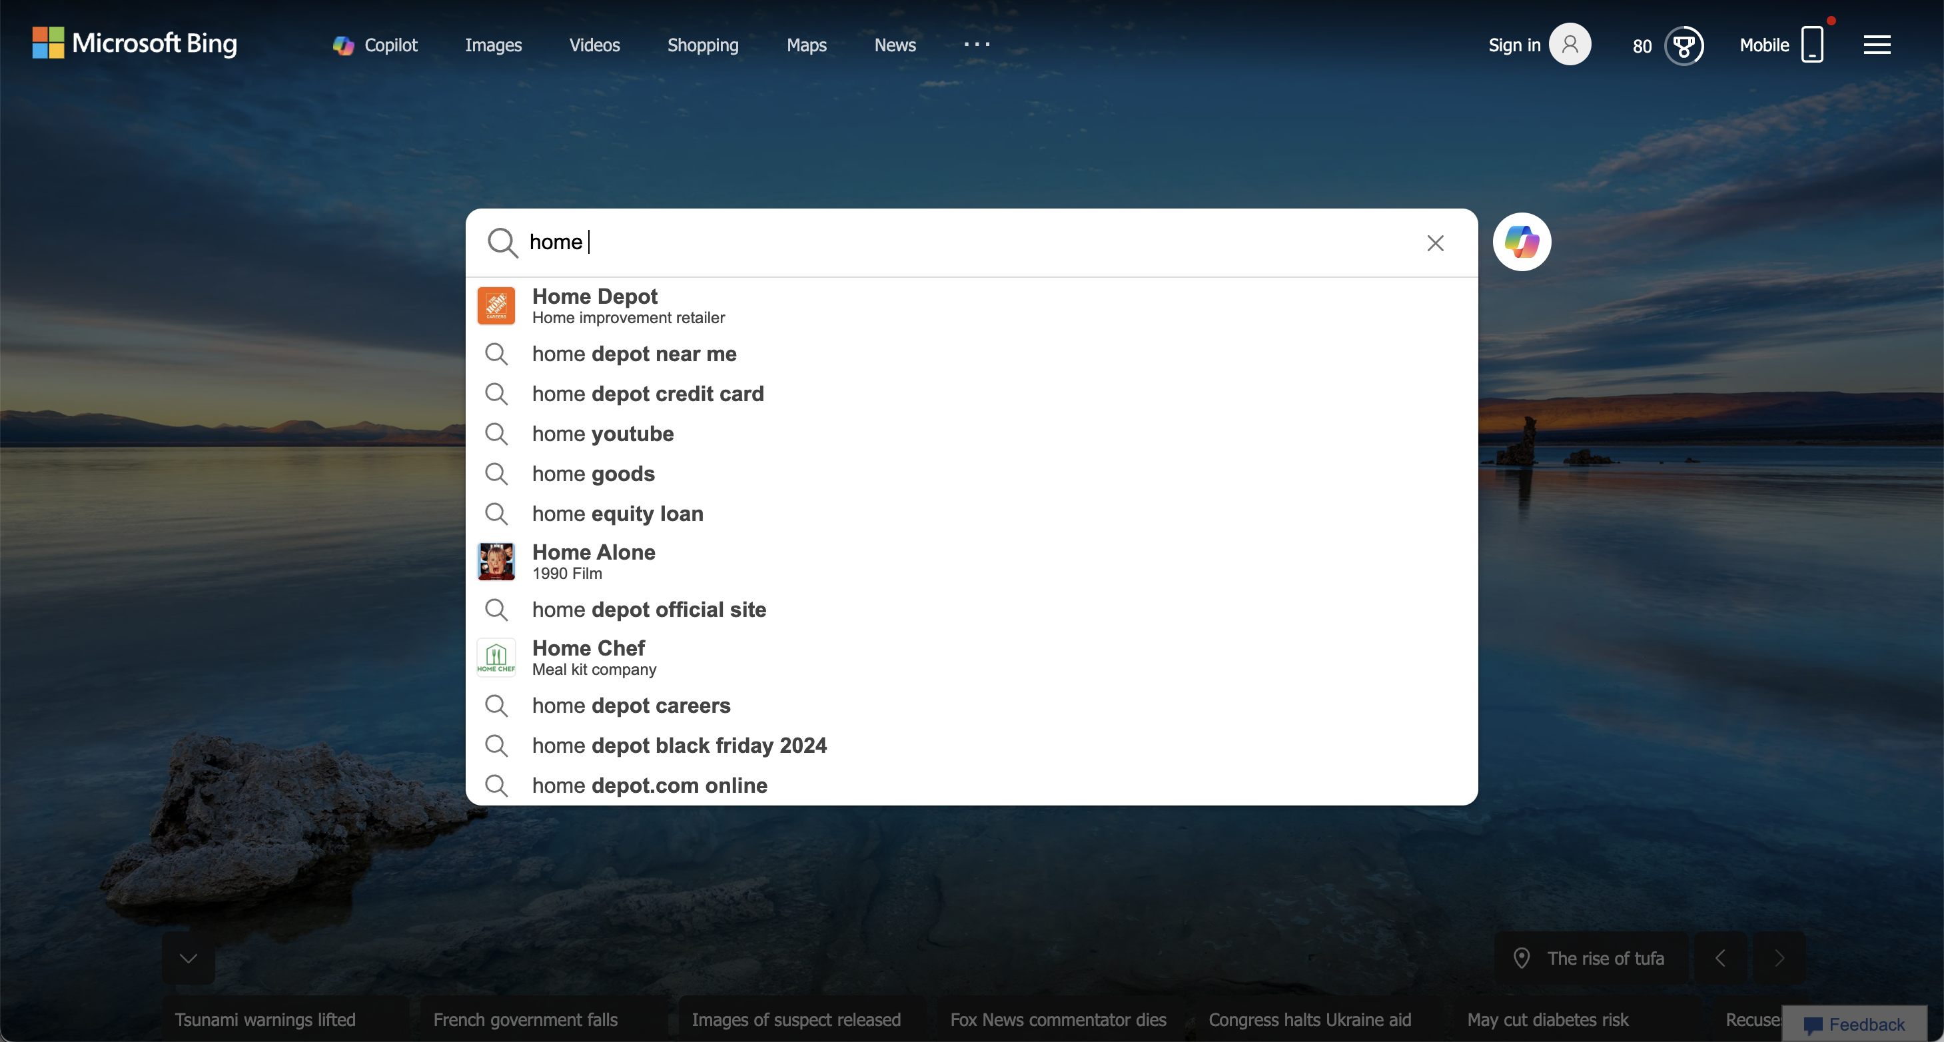This screenshot has height=1042, width=1944.
Task: Select suggestion home goods
Action: click(x=971, y=474)
